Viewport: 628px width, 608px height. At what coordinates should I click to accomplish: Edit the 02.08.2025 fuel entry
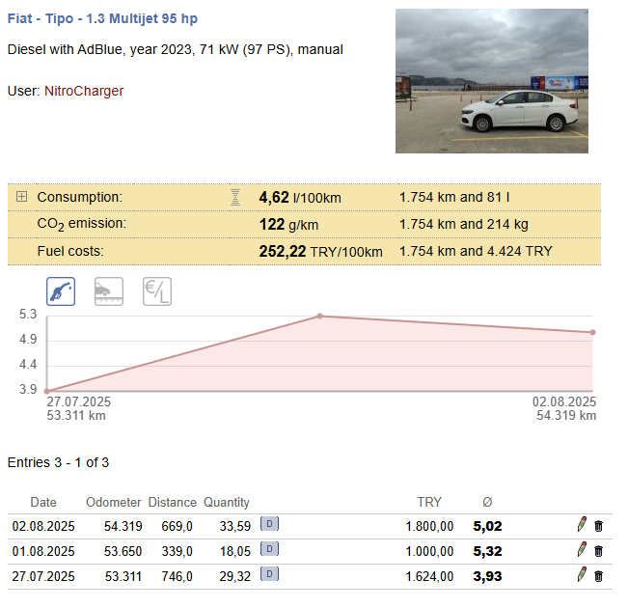click(582, 525)
